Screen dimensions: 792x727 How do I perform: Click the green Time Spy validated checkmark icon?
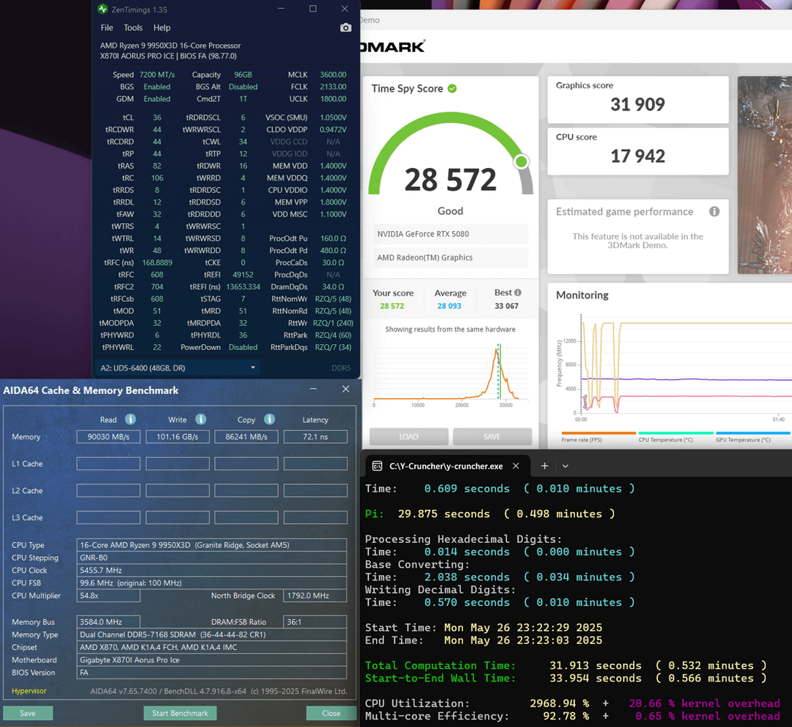(x=452, y=89)
